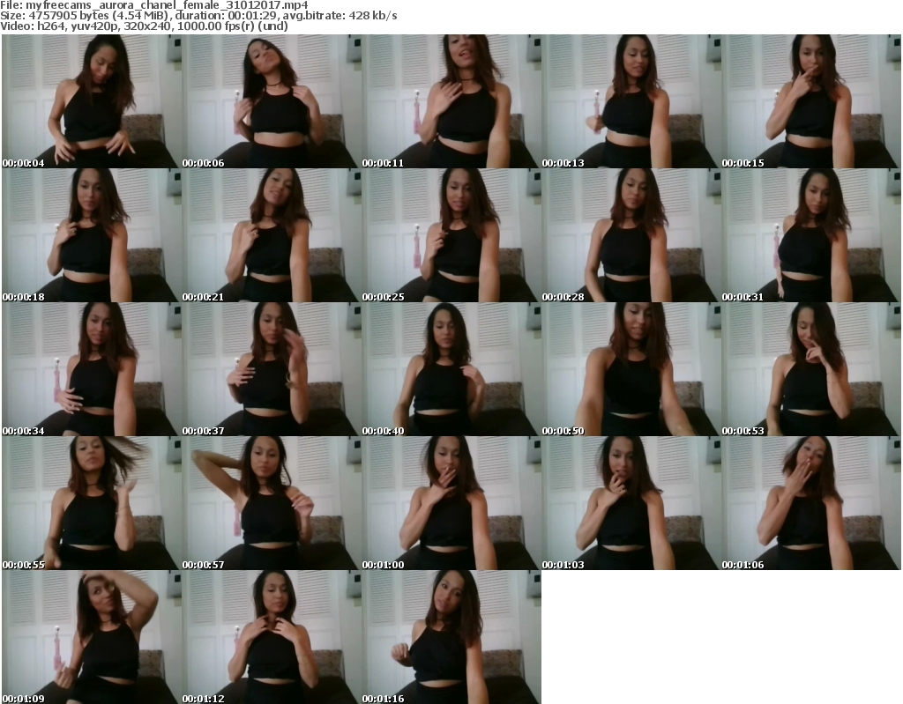The width and height of the screenshot is (903, 704).
Task: Open the thumbnail stamped 00:01:09
Action: click(x=92, y=637)
